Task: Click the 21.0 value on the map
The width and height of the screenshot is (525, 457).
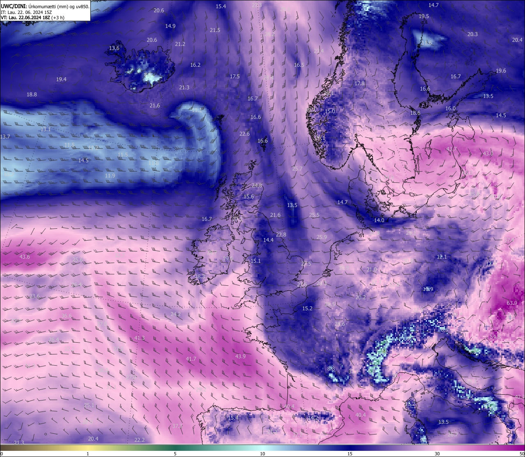Action: click(372, 269)
